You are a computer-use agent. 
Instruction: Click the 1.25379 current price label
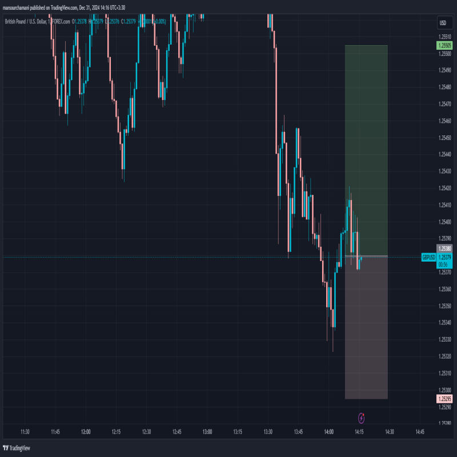click(x=444, y=258)
